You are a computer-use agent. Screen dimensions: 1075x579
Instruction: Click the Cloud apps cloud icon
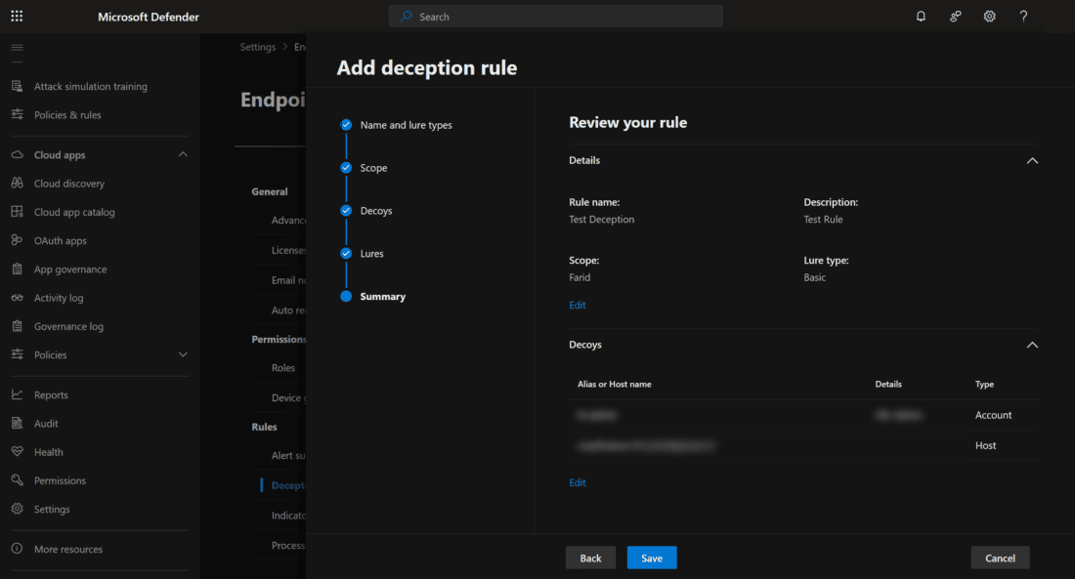tap(18, 155)
